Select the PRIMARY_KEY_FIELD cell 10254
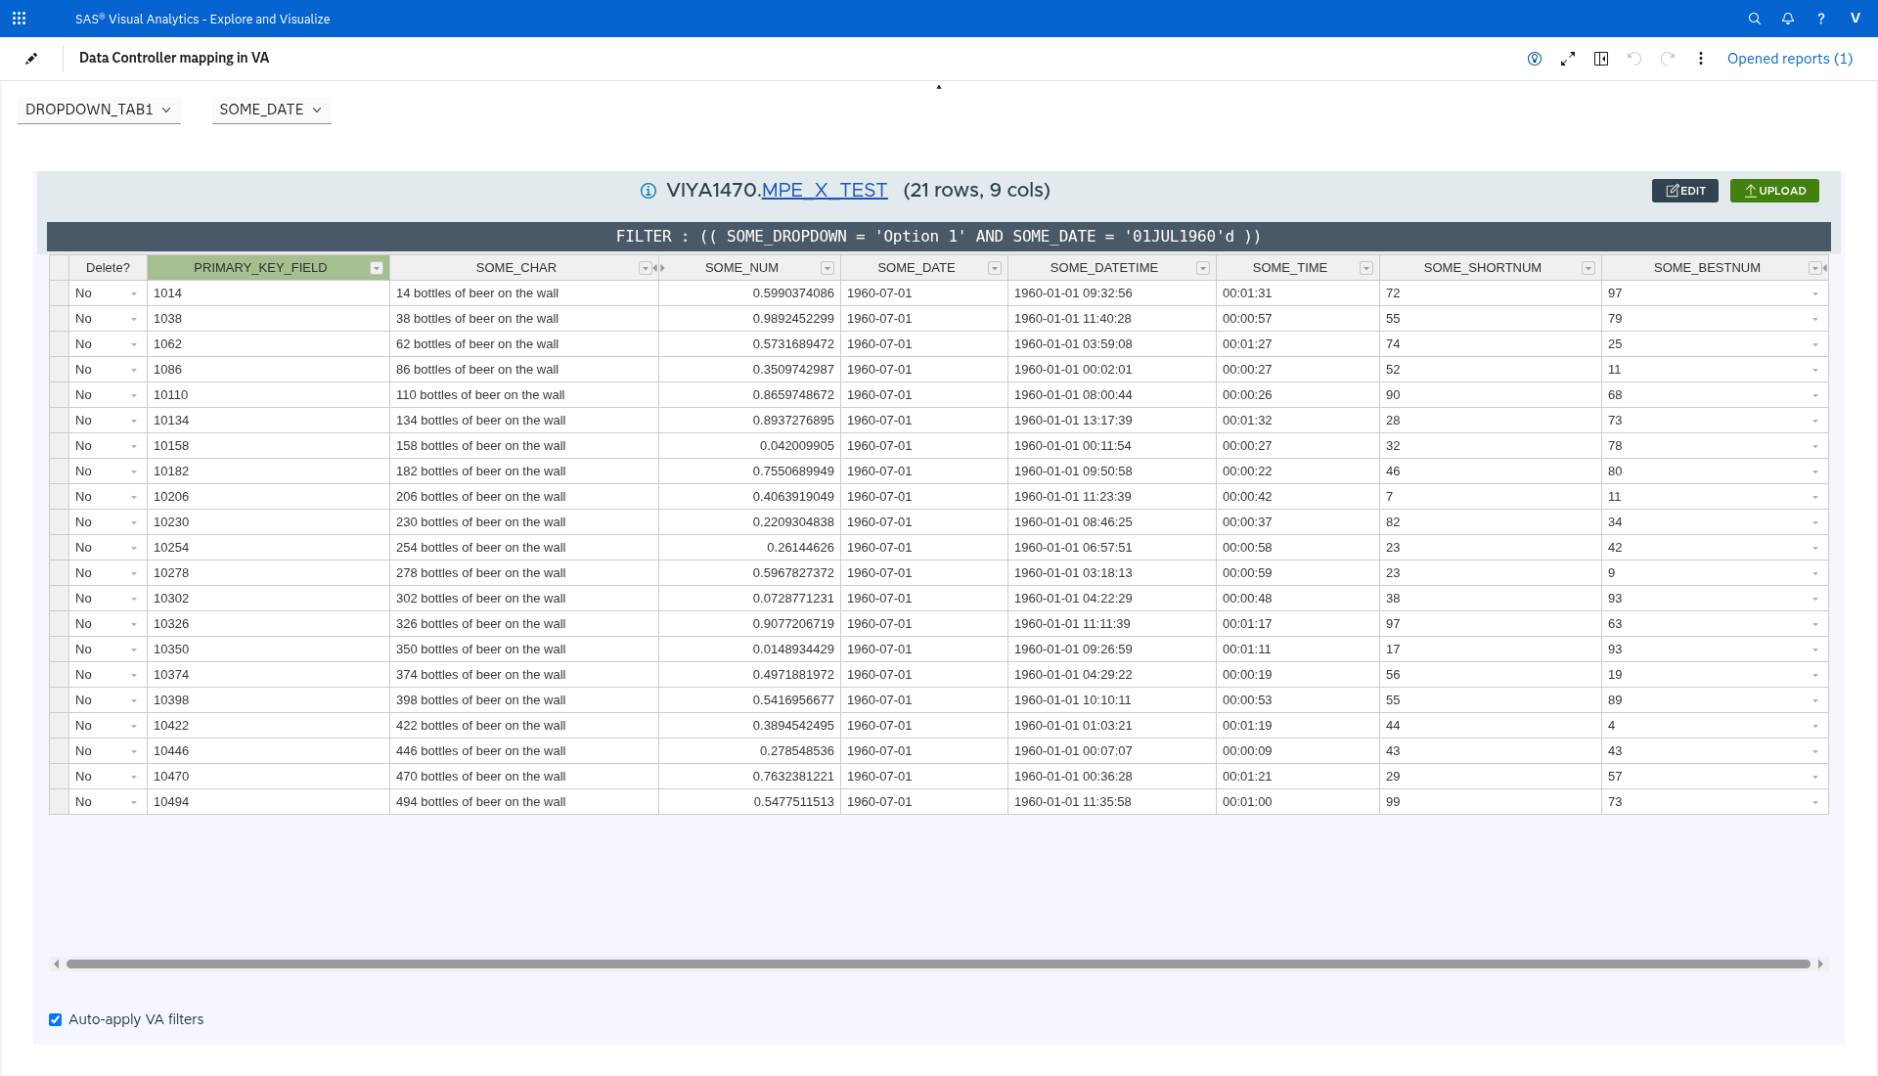This screenshot has width=1878, height=1076. [x=268, y=548]
